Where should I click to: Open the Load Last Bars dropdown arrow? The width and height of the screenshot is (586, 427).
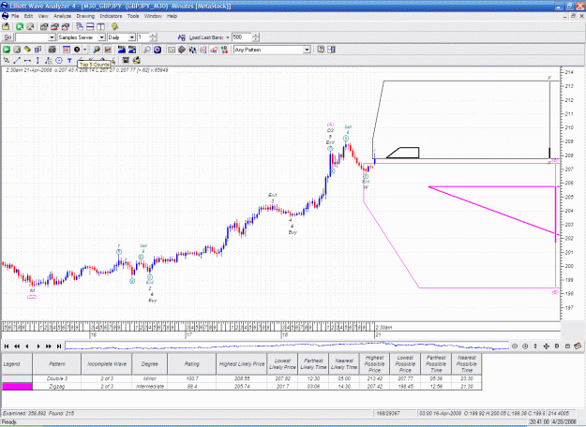pyautogui.click(x=228, y=37)
